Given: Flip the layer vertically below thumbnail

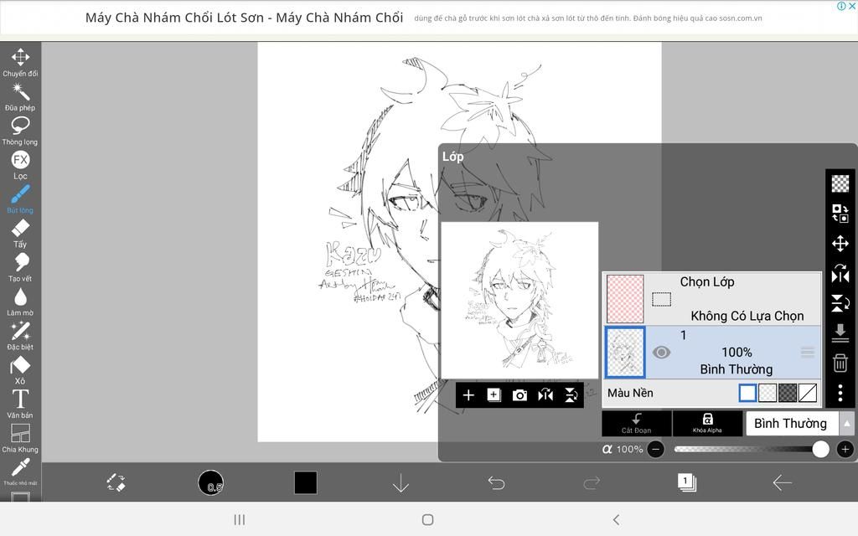Looking at the screenshot, I should (x=571, y=395).
